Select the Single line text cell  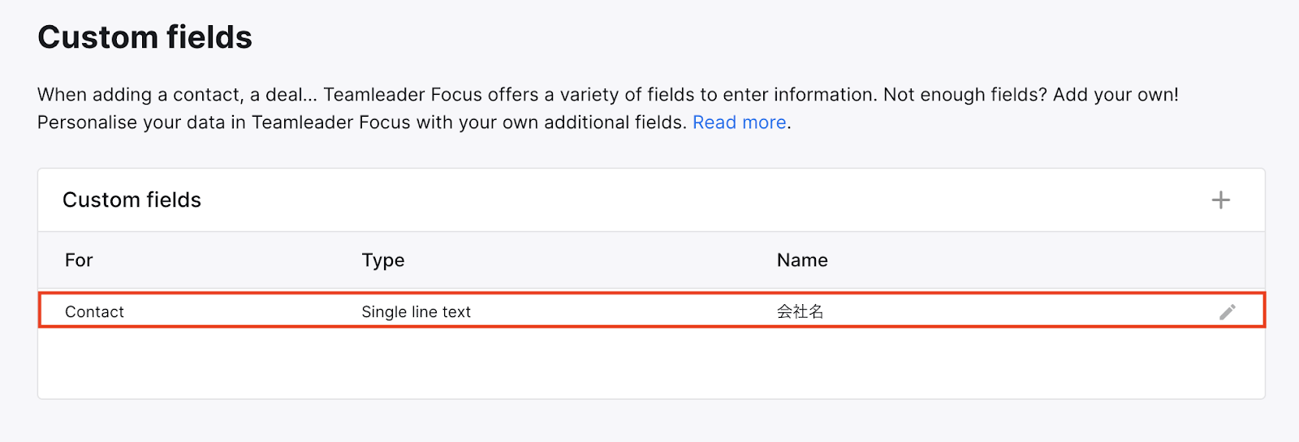tap(416, 312)
